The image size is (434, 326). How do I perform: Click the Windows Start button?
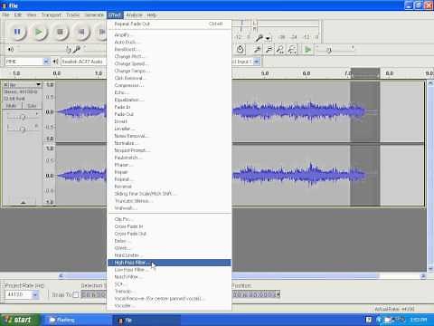(20, 320)
